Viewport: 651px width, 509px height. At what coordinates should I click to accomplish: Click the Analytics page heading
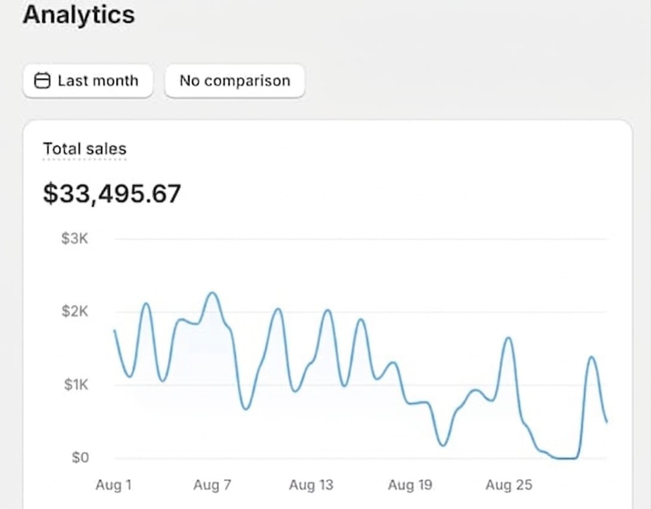(78, 15)
